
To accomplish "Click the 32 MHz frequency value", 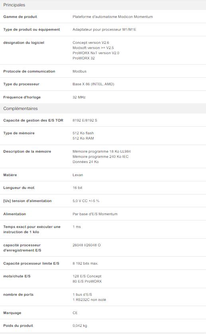I will (x=79, y=97).
